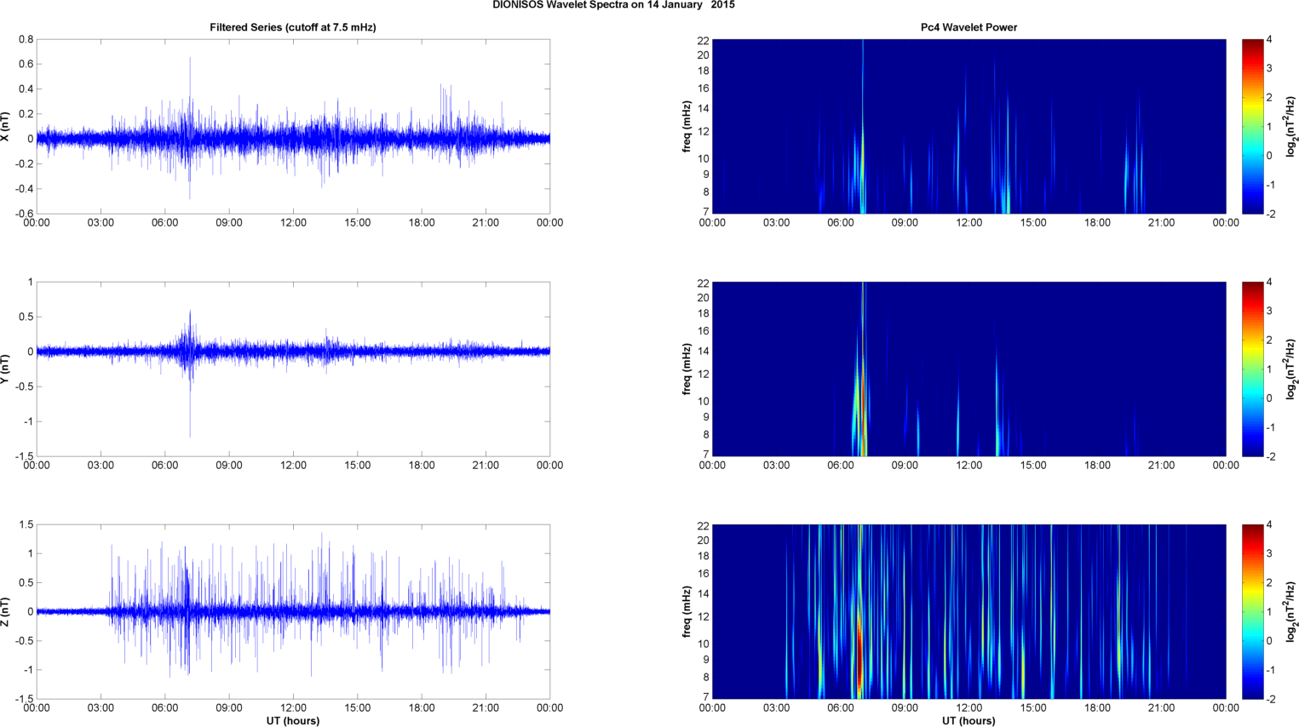Click the 14 mHz tick of middle spectrogram

[x=704, y=351]
